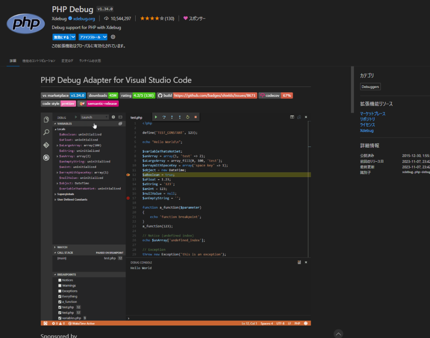Open the ライセンス resource link
Viewport: 430px width, 338px height.
coord(367,125)
